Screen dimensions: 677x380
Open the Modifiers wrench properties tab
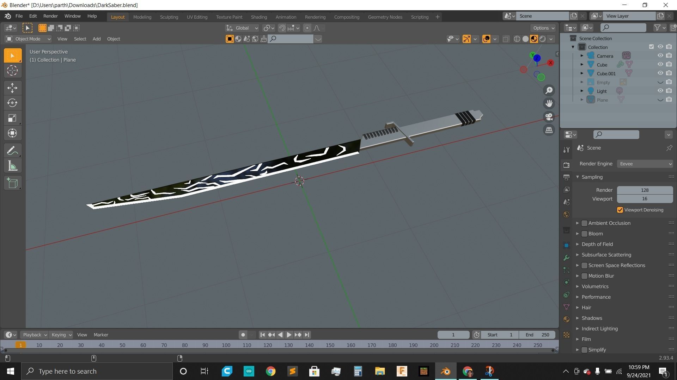click(566, 258)
